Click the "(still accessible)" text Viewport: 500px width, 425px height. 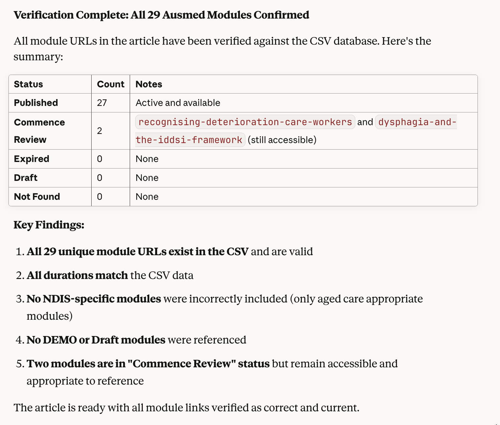282,140
